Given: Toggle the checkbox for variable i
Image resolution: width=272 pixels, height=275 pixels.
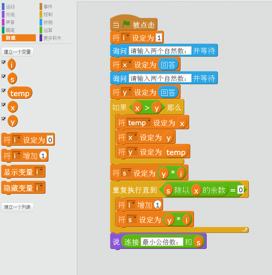Looking at the screenshot, I should [x=3, y=62].
